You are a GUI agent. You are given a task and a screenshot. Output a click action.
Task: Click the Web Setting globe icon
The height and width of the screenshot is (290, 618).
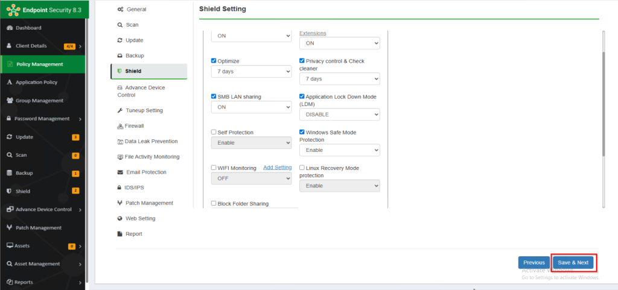[x=120, y=219]
